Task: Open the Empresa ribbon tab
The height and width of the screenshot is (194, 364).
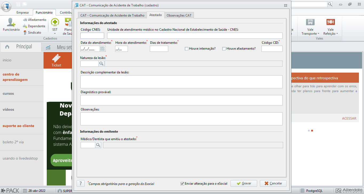Action: pyautogui.click(x=22, y=13)
